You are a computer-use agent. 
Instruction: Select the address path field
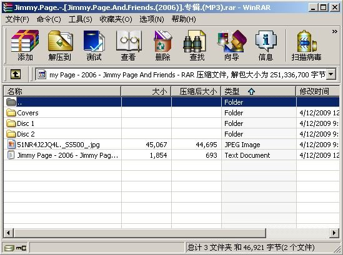(186, 75)
